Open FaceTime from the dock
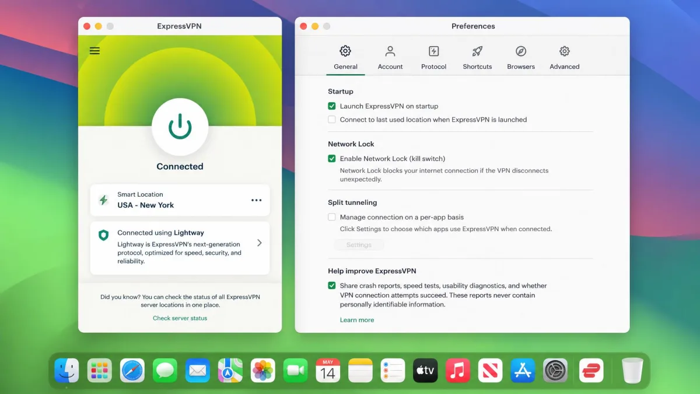Image resolution: width=700 pixels, height=394 pixels. [296, 370]
